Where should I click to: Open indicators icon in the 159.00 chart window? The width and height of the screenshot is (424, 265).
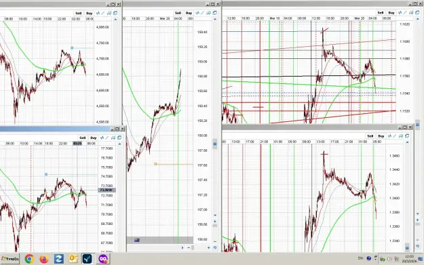pyautogui.click(x=197, y=13)
